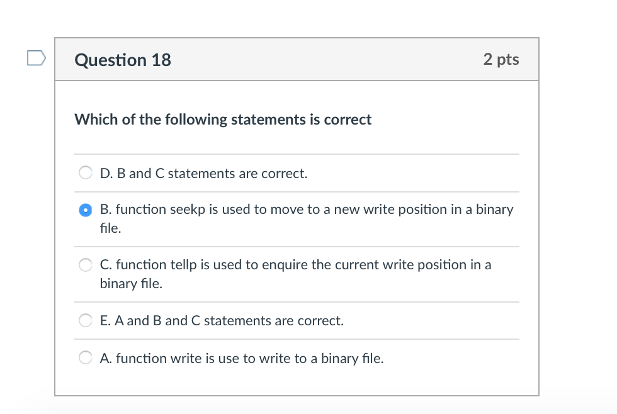This screenshot has width=617, height=414.
Task: Click the "Question 18" heading
Action: coord(123,60)
